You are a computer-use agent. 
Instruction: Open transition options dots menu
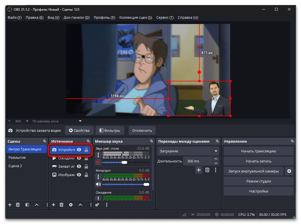coord(215,170)
